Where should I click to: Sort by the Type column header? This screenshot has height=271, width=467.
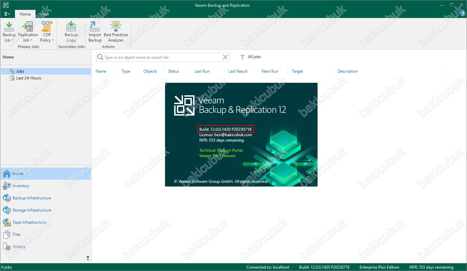click(126, 71)
